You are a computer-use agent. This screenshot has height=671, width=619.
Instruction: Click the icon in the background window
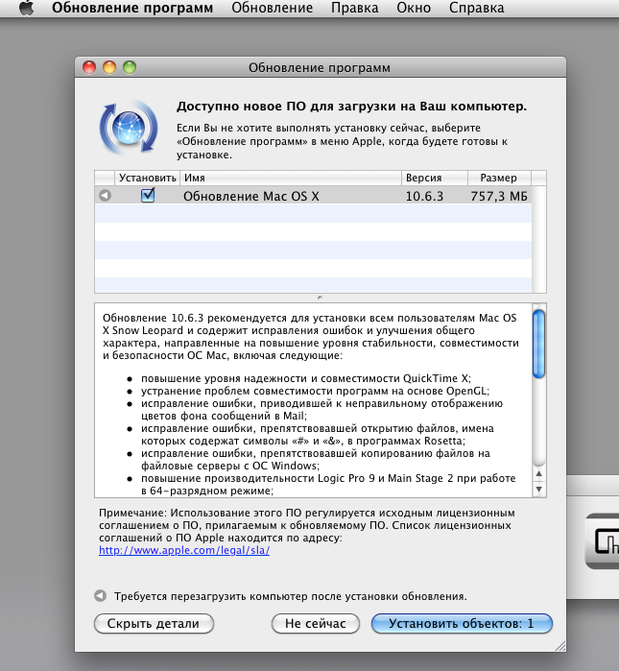click(x=603, y=540)
